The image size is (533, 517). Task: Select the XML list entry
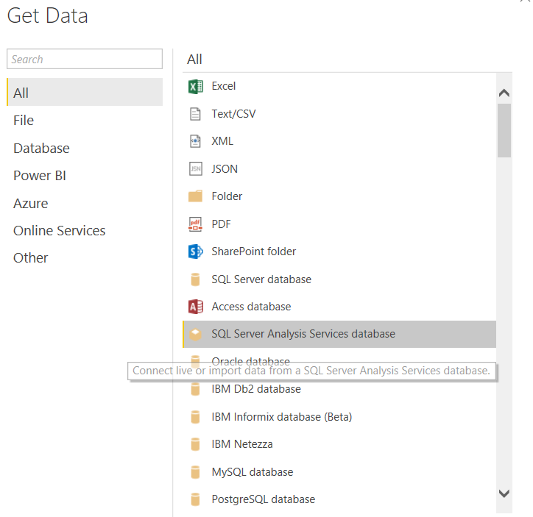click(339, 141)
